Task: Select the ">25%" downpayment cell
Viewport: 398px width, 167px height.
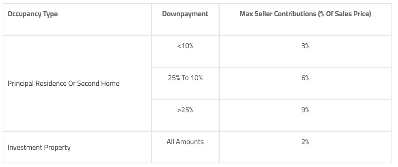Action: pos(185,110)
